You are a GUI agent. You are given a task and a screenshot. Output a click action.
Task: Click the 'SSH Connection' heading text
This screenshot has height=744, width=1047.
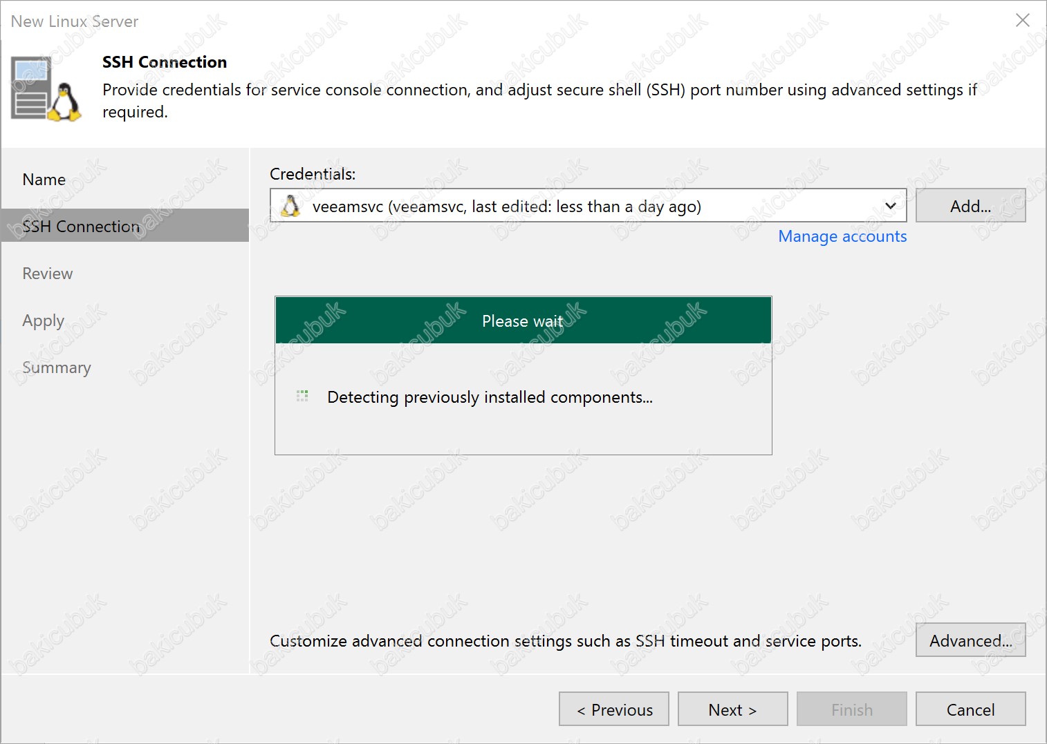tap(165, 62)
